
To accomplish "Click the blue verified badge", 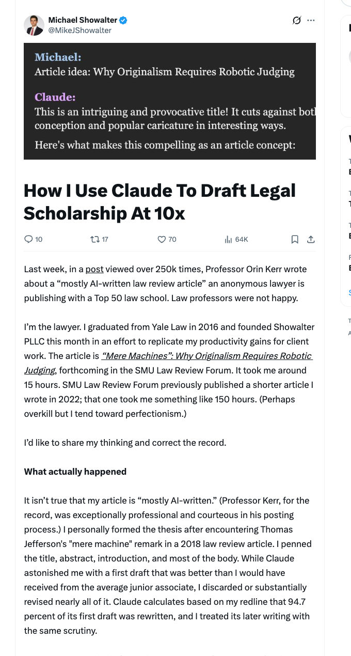I will (123, 21).
